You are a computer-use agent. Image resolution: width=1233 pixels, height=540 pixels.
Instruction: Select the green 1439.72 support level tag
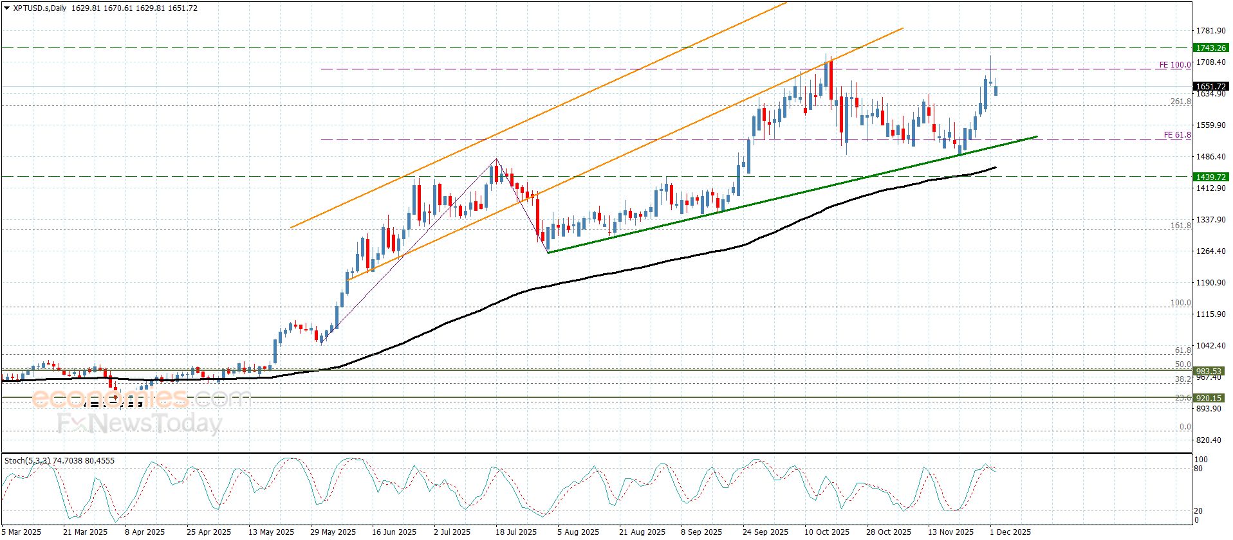[x=1210, y=177]
